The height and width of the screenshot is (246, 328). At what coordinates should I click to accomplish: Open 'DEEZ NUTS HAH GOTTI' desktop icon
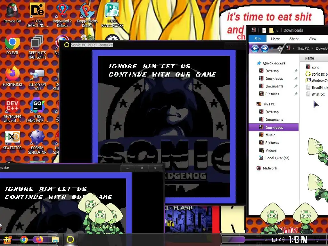[x=37, y=47]
